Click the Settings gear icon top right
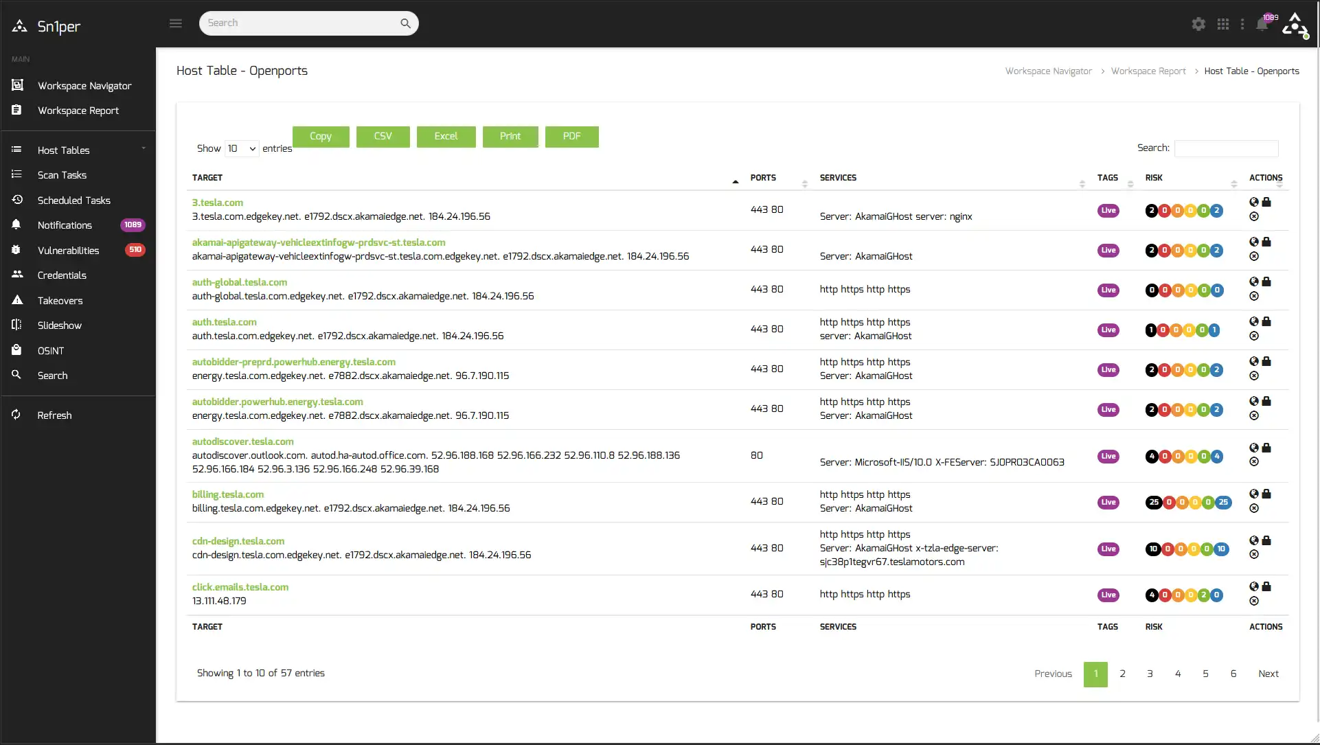The image size is (1320, 745). pyautogui.click(x=1198, y=23)
